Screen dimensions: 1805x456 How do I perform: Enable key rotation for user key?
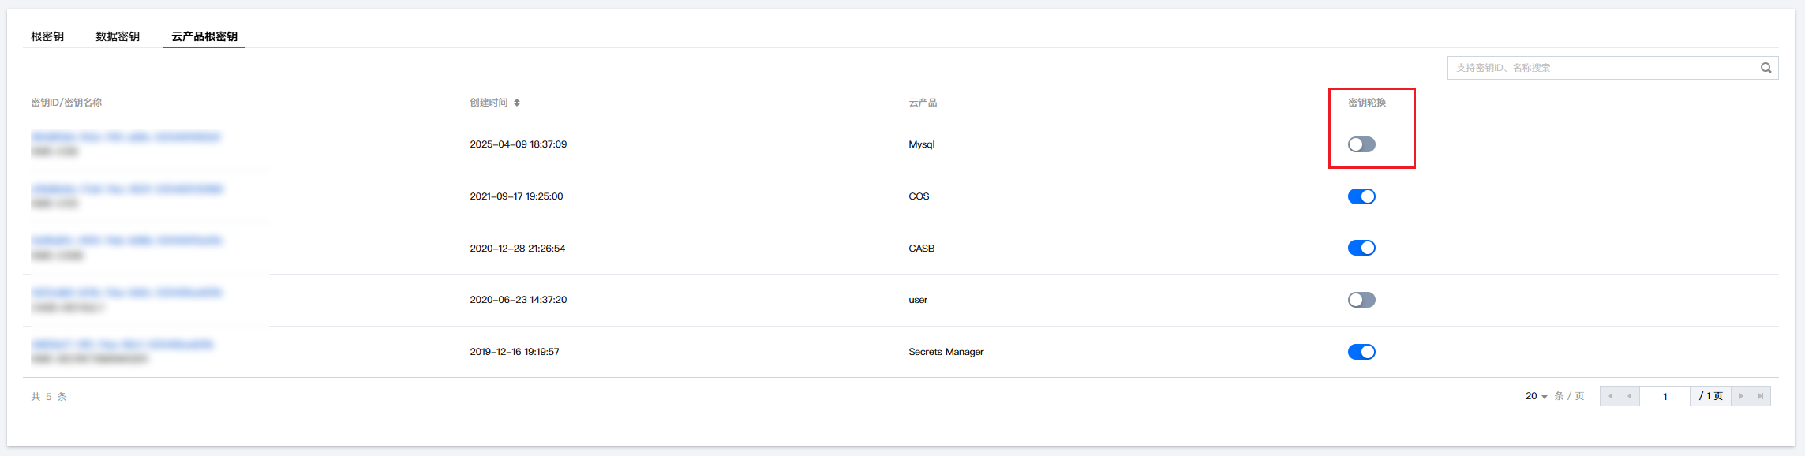(x=1361, y=300)
